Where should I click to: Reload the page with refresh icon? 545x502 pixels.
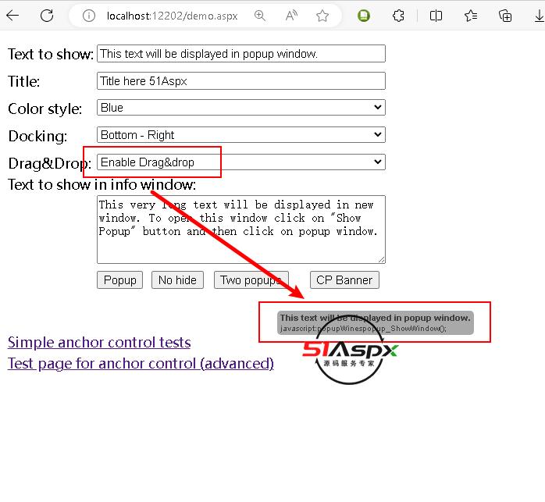47,16
